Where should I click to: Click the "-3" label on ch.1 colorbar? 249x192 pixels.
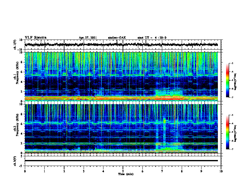[x=232, y=63]
